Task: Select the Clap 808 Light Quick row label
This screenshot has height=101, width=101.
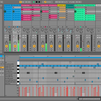Action: pyautogui.click(x=10, y=82)
